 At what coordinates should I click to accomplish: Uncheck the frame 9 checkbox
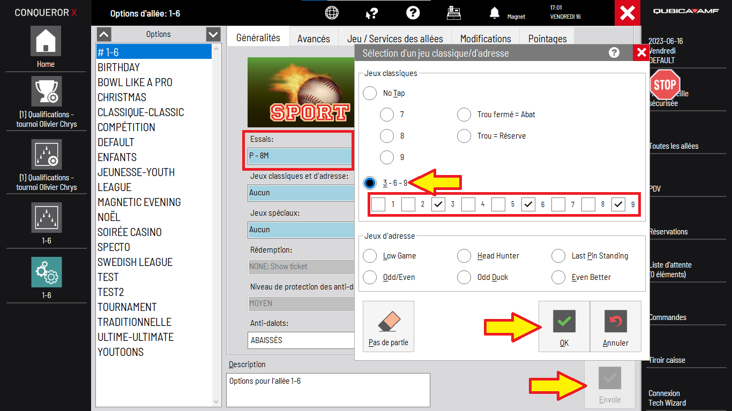coord(618,204)
